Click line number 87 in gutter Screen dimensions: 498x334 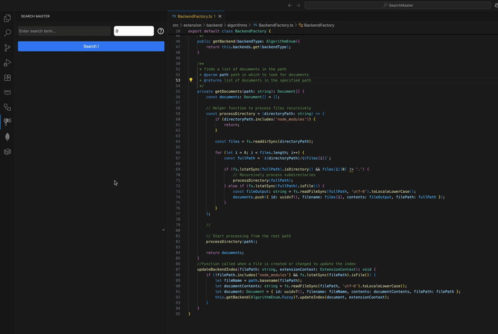(x=178, y=269)
